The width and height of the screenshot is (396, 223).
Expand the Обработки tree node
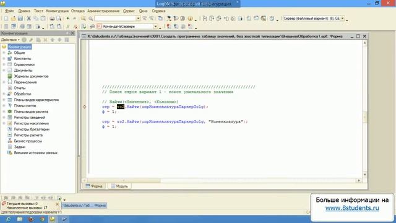[4, 94]
